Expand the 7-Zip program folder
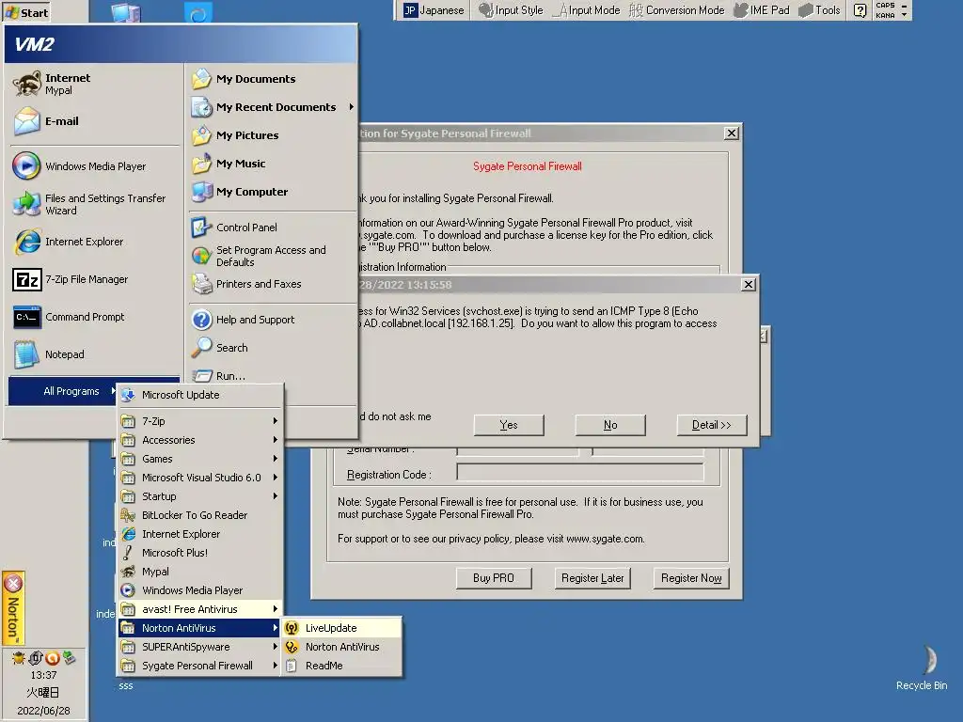 [200, 422]
